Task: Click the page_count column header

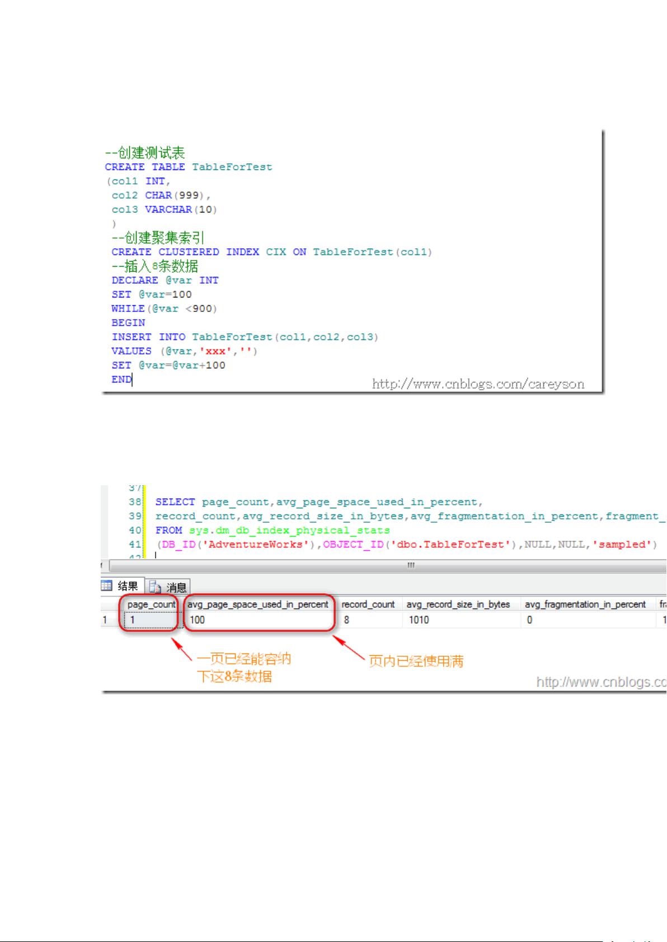Action: pyautogui.click(x=151, y=604)
